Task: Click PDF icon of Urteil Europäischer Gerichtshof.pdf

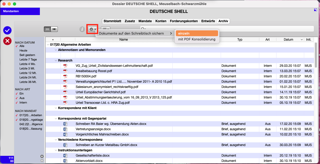Action: 65,92
